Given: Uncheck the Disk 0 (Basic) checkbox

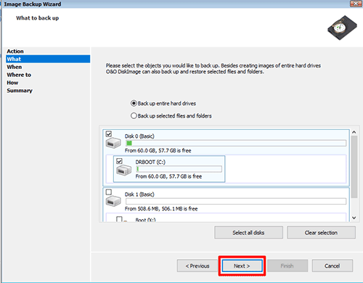Looking at the screenshot, I should tap(109, 134).
